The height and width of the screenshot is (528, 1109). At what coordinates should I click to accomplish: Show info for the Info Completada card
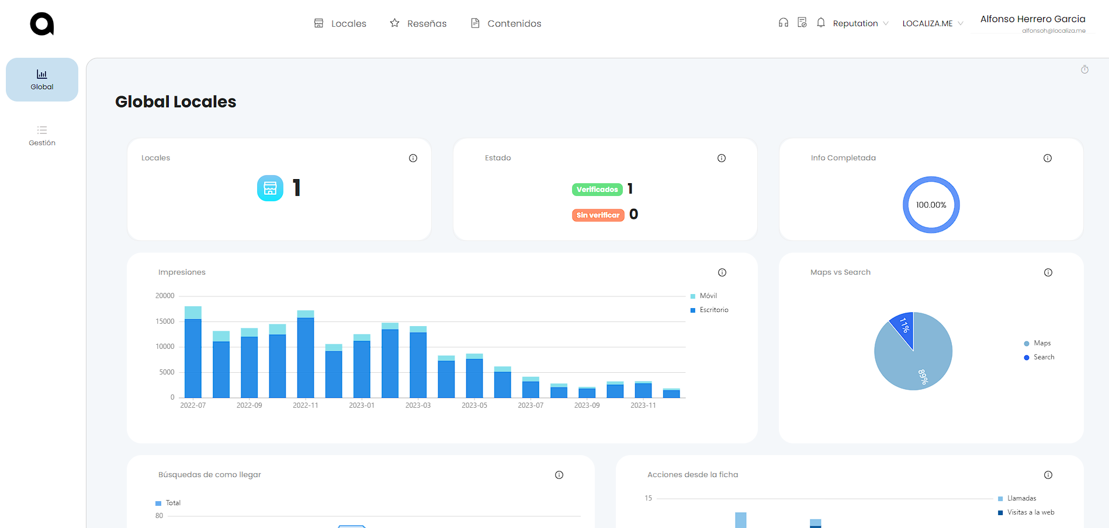(1048, 158)
